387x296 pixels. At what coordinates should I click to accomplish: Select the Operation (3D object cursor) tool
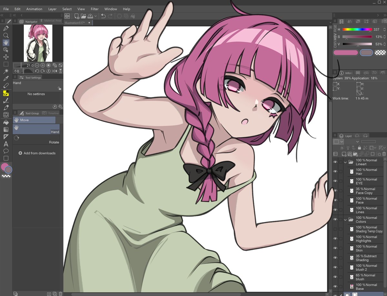click(x=6, y=50)
